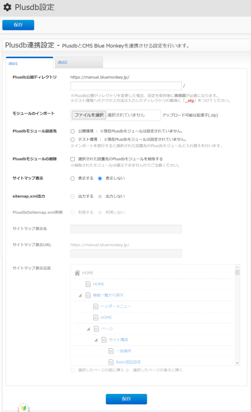
Task: Select 利用しない for Plusdb sitemap.xml
Action: [x=100, y=213]
